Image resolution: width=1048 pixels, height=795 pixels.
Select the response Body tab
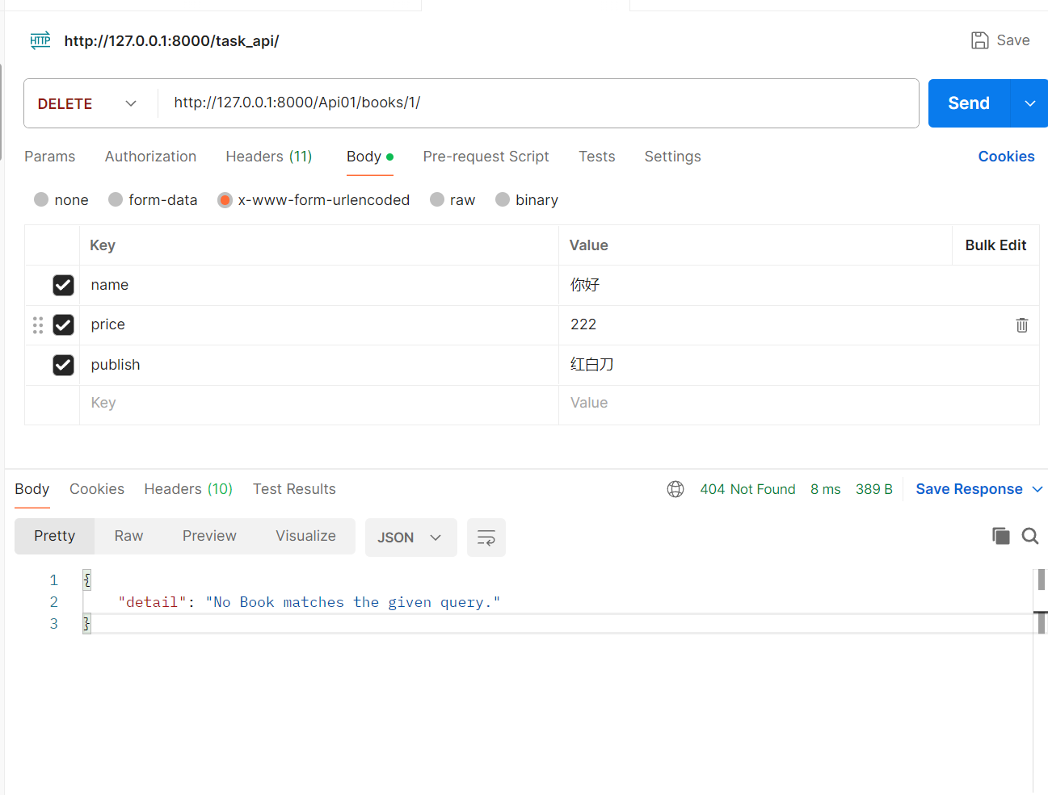(x=32, y=489)
